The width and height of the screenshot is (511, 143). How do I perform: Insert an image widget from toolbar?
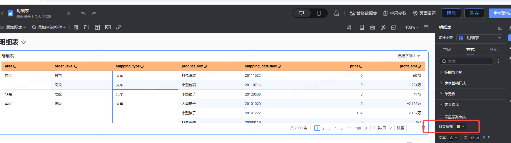point(108,27)
